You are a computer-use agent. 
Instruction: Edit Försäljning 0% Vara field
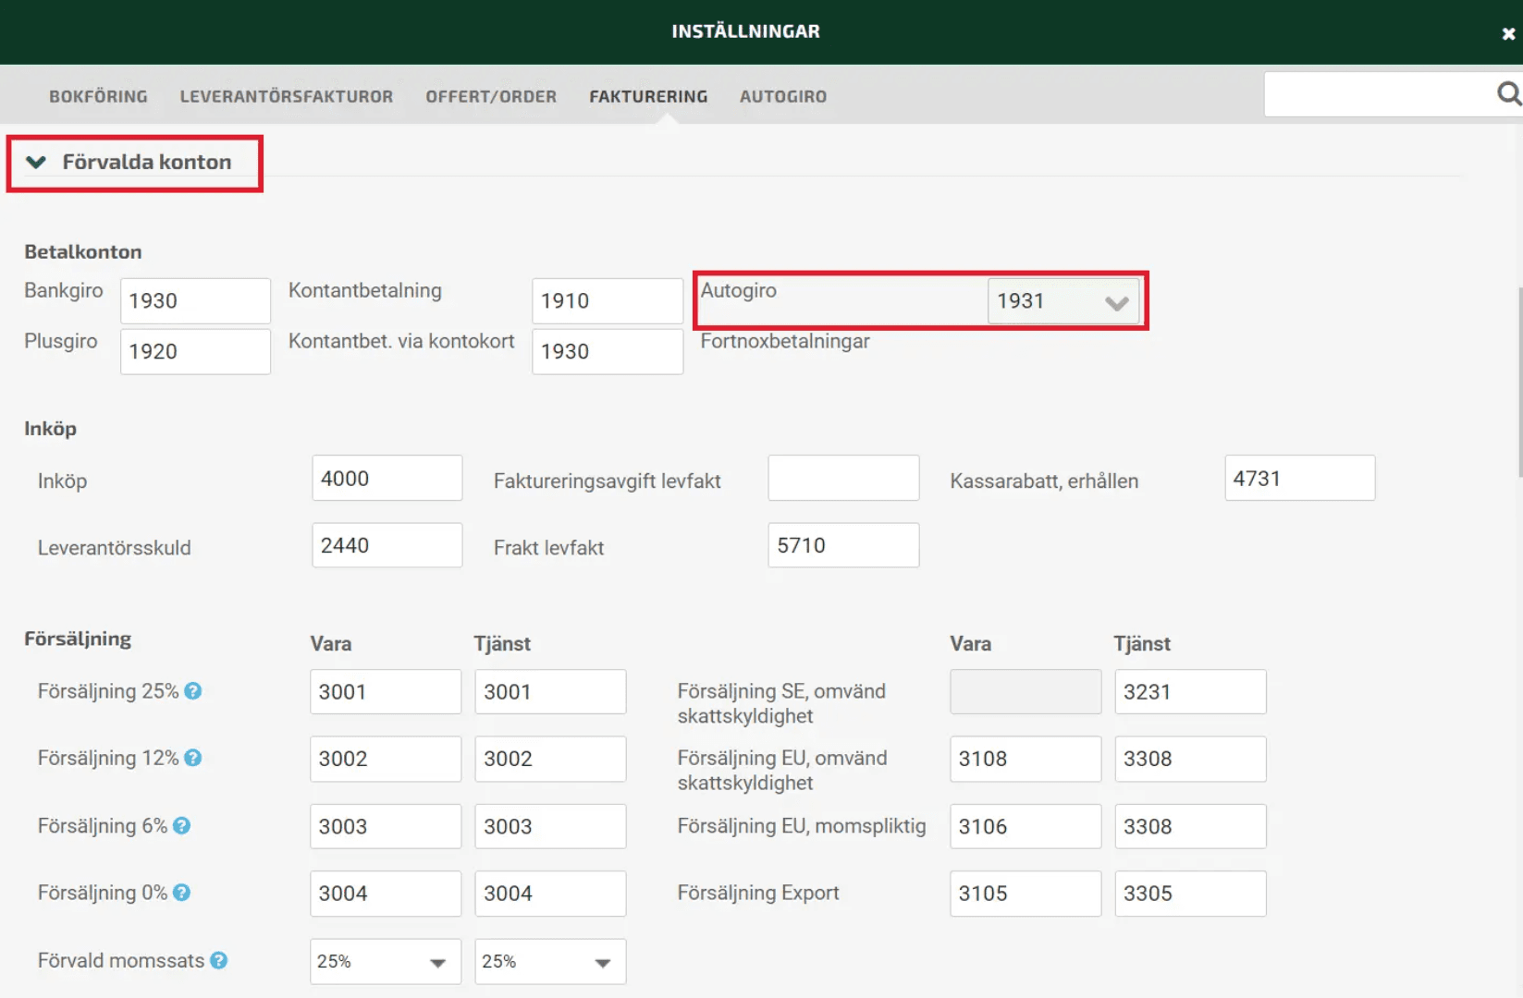[x=386, y=894]
